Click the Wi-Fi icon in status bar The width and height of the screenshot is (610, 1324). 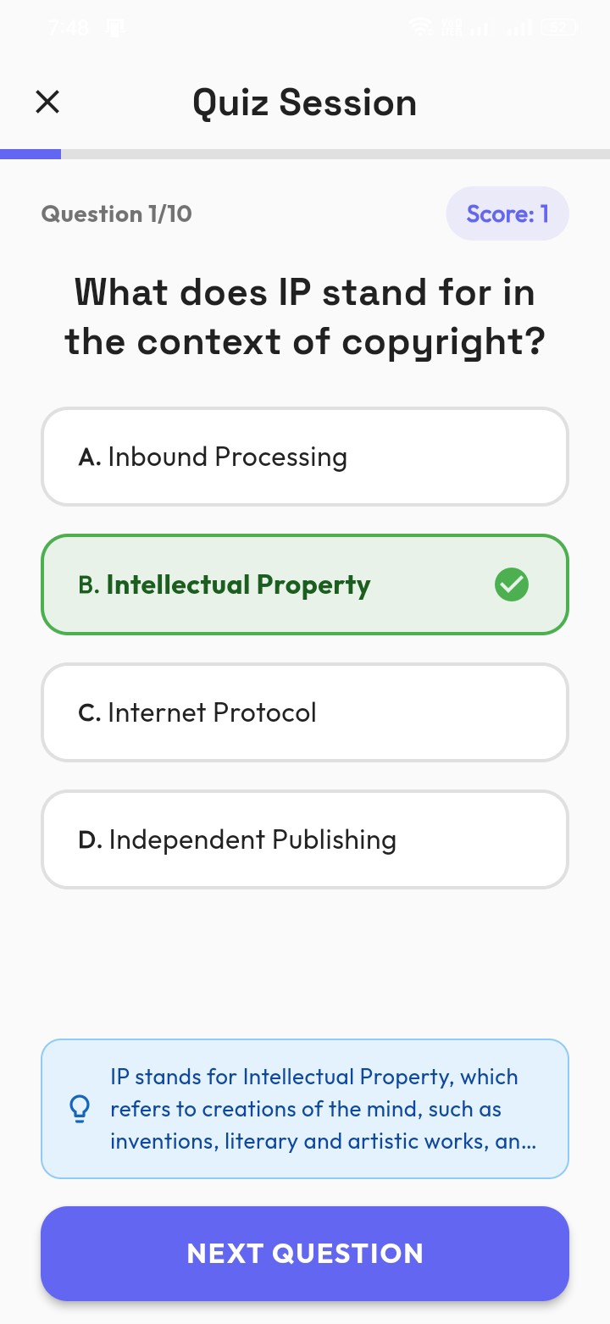coord(421,27)
